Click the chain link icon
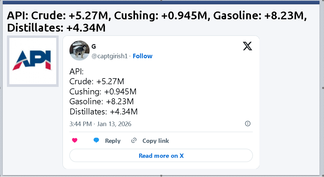This screenshot has width=324, height=177. click(x=134, y=141)
